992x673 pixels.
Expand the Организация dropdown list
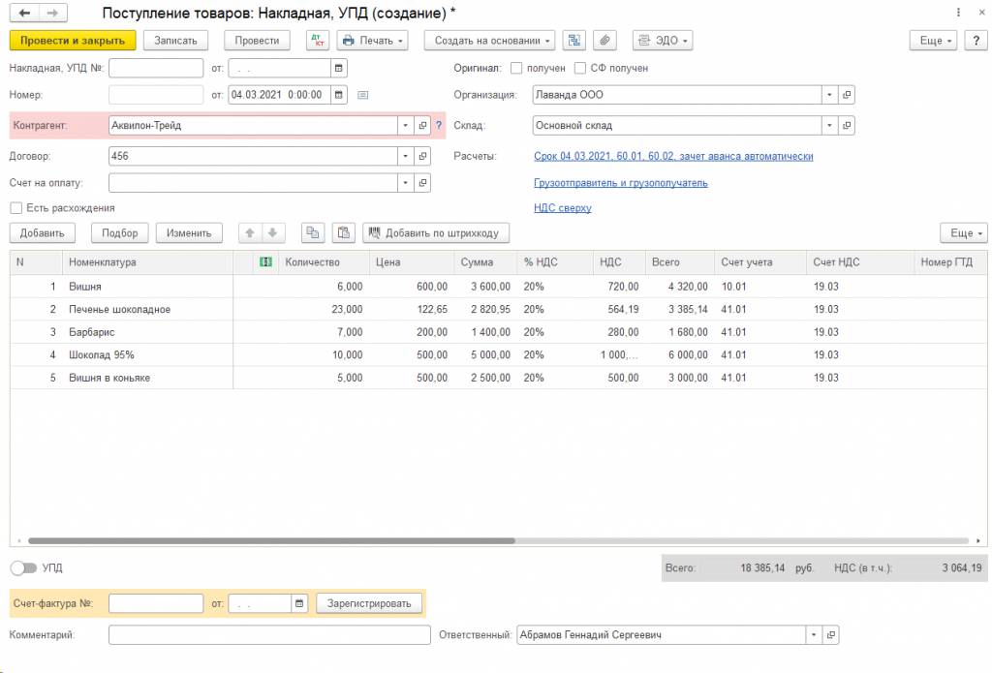click(829, 95)
